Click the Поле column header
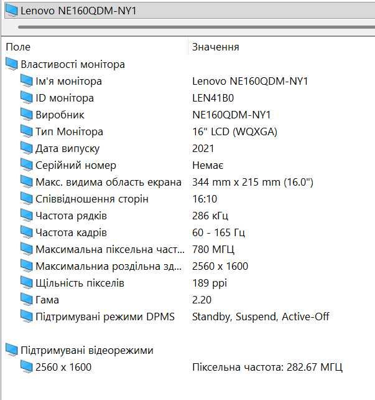Image resolution: width=375 pixels, height=400 pixels. pos(18,47)
